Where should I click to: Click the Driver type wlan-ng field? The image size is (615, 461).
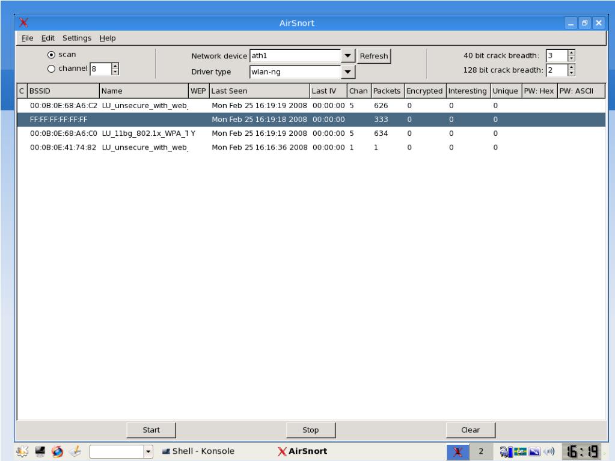295,72
